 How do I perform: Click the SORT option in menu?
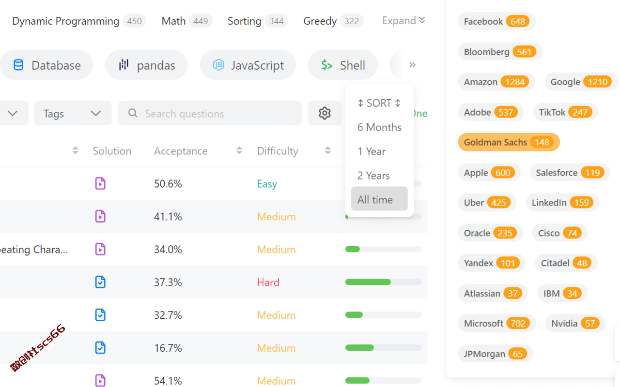coord(379,103)
